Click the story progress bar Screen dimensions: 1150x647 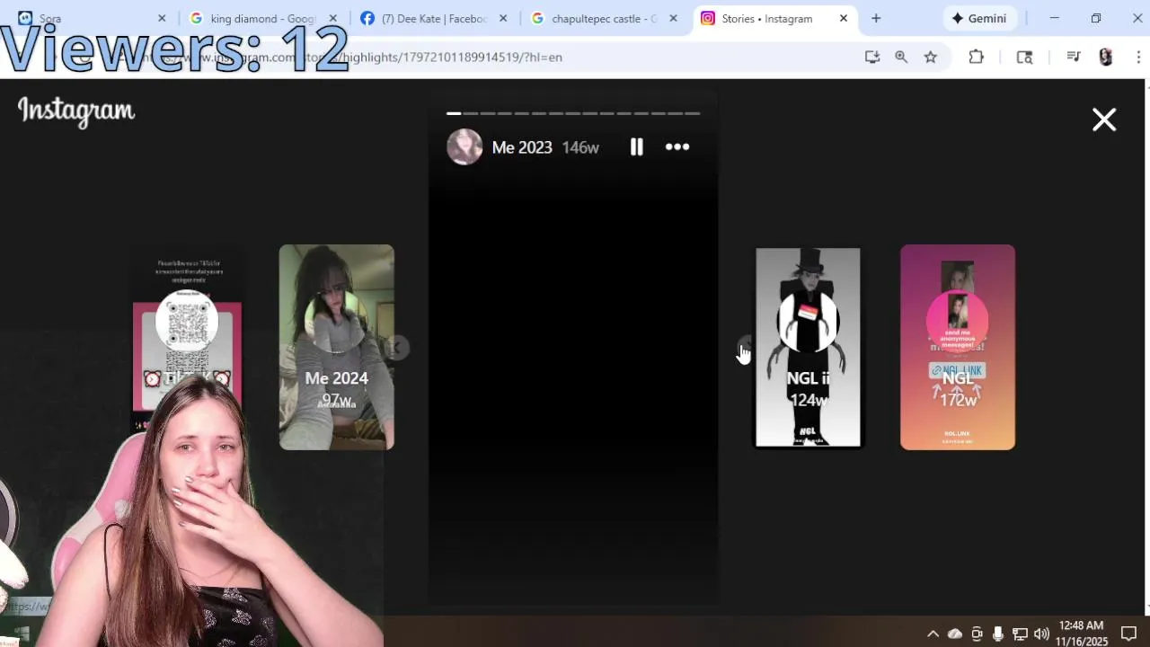point(573,113)
